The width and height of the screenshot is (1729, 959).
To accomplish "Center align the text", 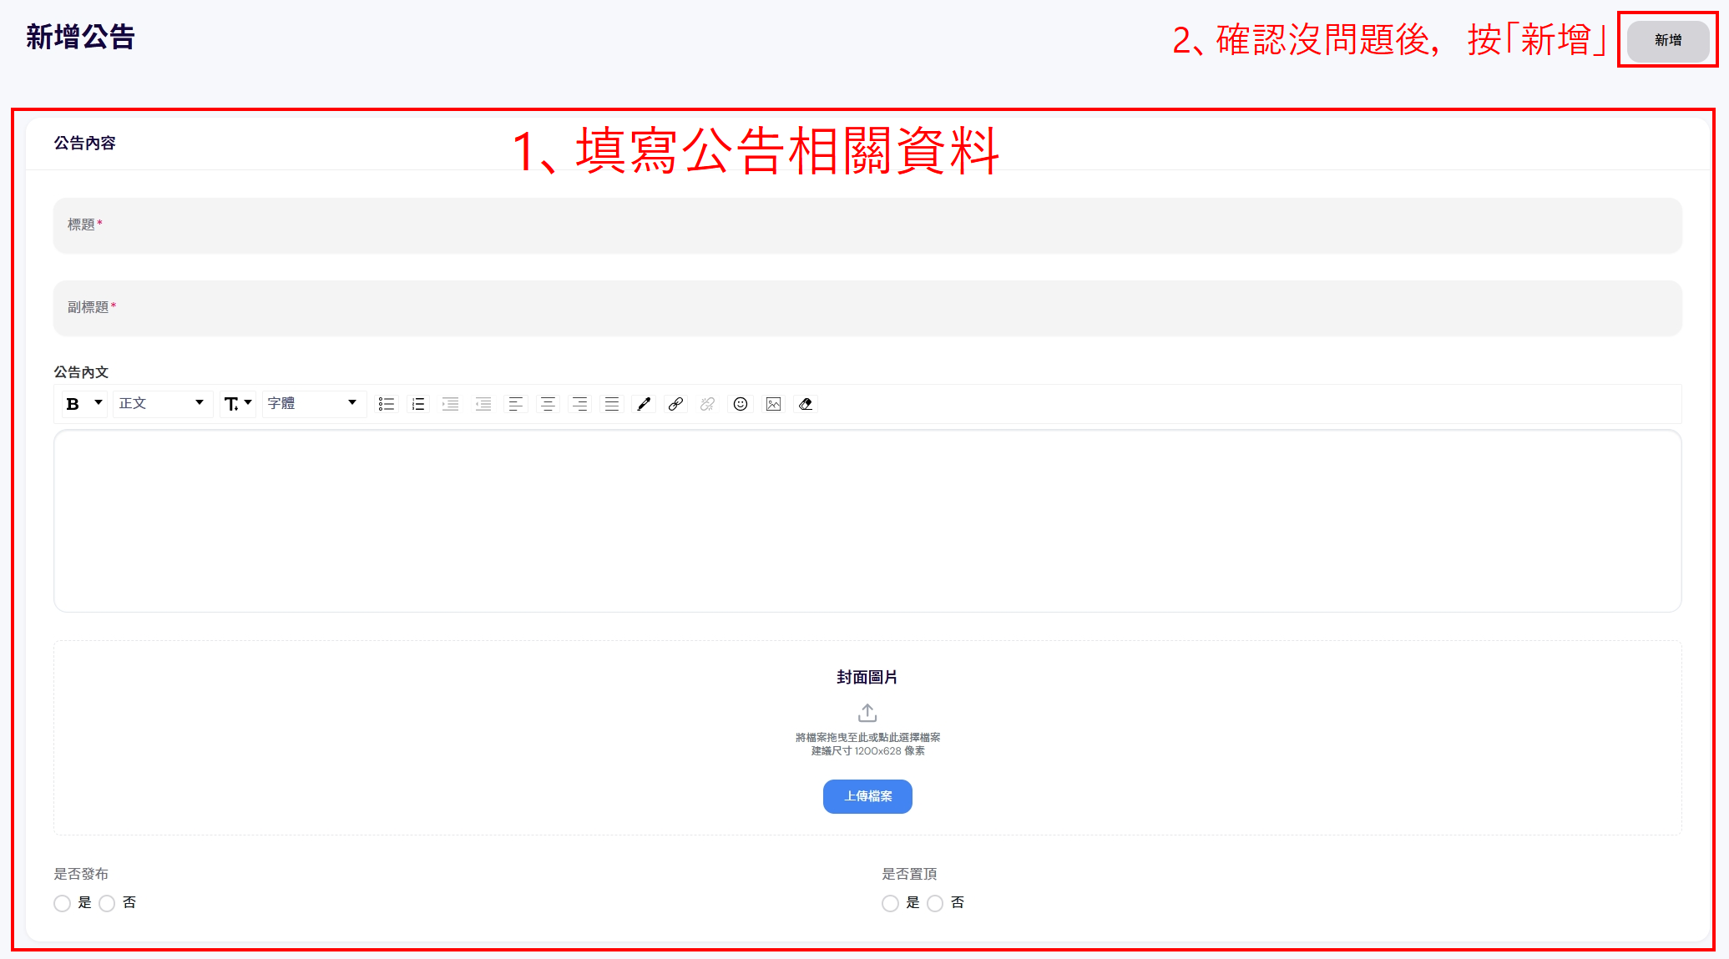I will pyautogui.click(x=548, y=404).
